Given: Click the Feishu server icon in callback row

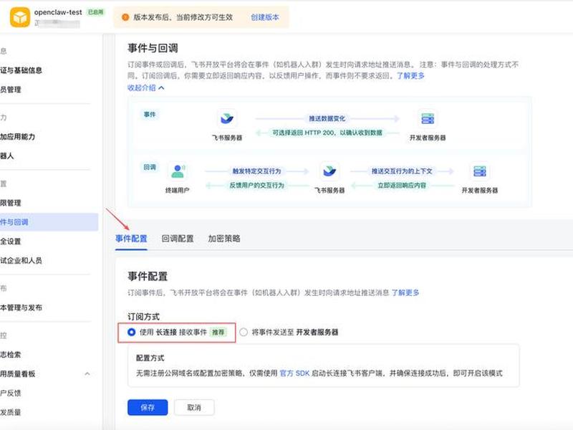Looking at the screenshot, I should [329, 171].
